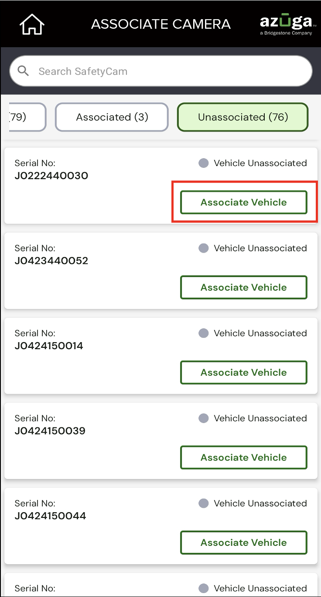Select serial number J0423440052 text

51,261
